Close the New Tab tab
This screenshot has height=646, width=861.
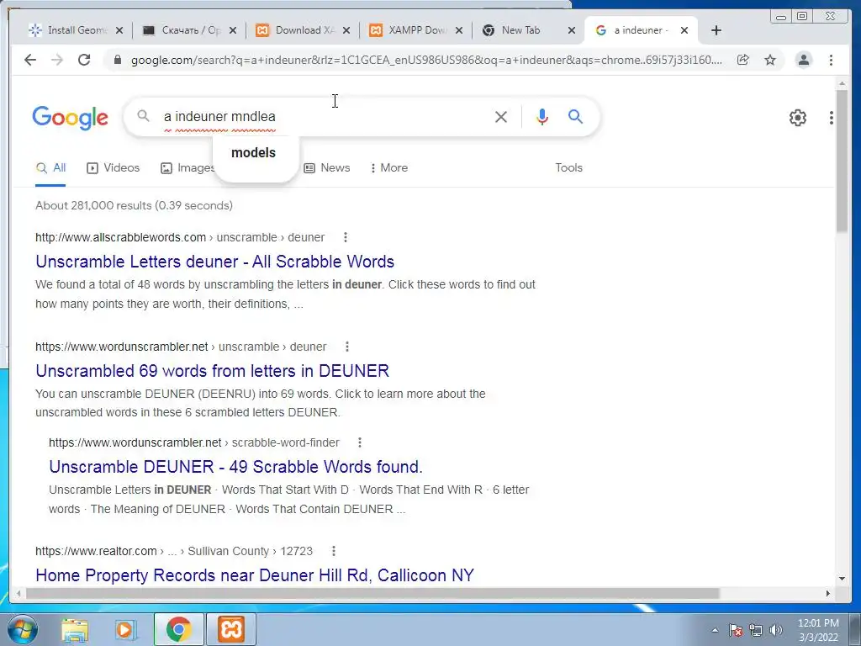(x=572, y=30)
